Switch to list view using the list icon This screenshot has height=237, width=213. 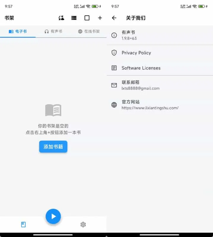tap(74, 18)
